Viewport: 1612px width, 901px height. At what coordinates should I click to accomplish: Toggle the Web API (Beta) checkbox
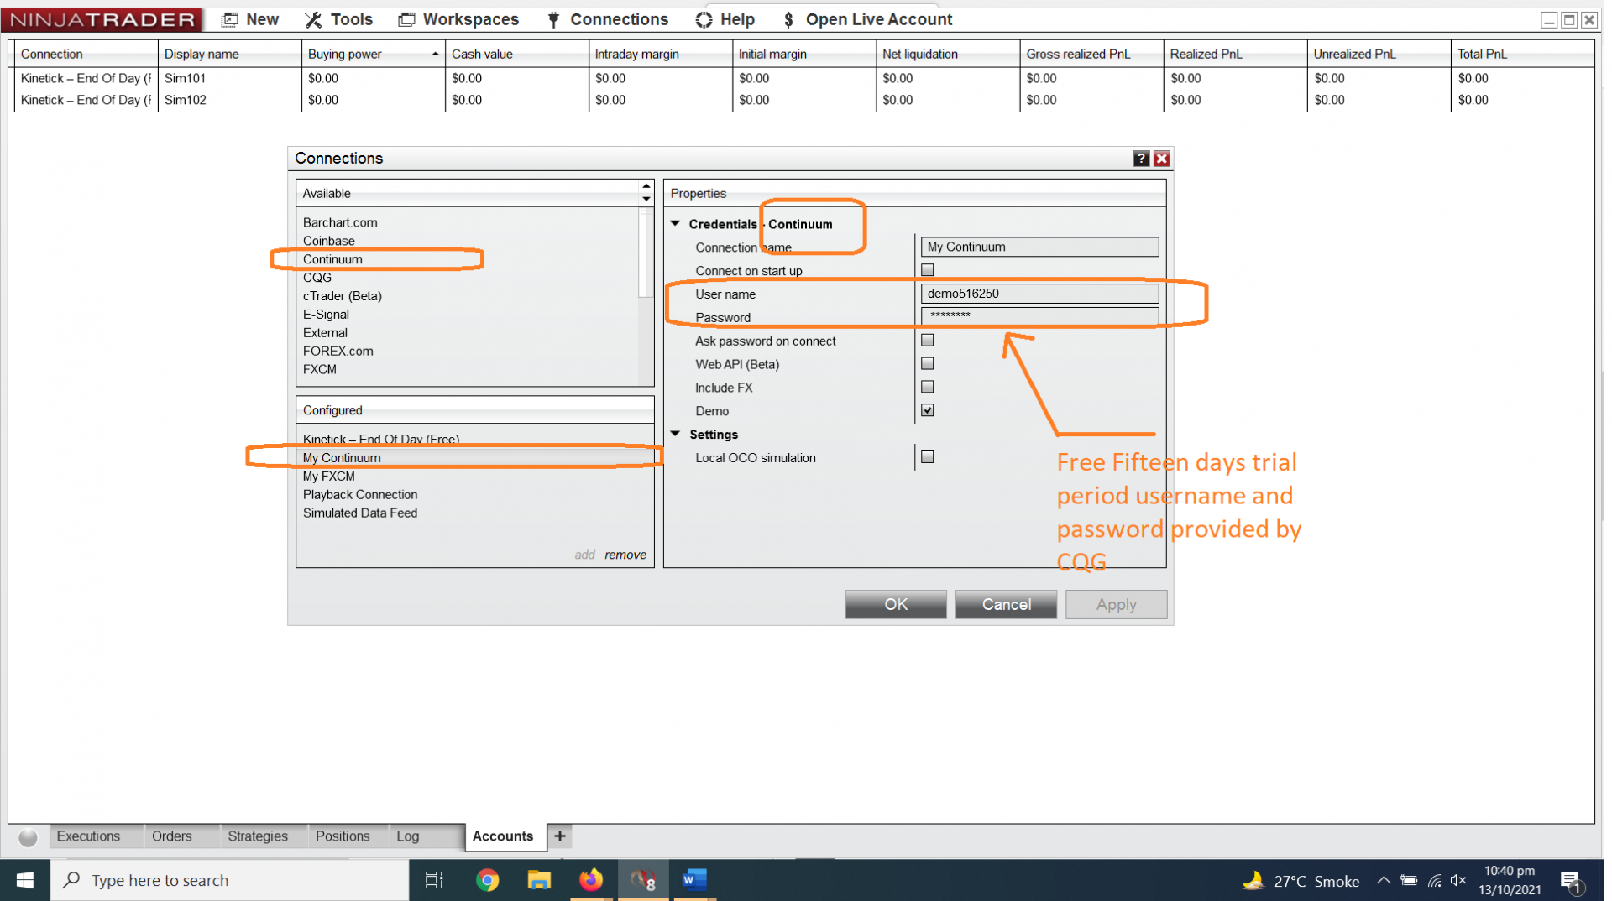point(928,364)
